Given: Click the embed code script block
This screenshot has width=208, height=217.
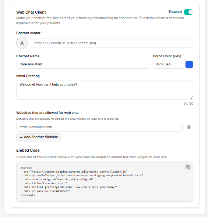Looking at the screenshot, I should (105, 181).
